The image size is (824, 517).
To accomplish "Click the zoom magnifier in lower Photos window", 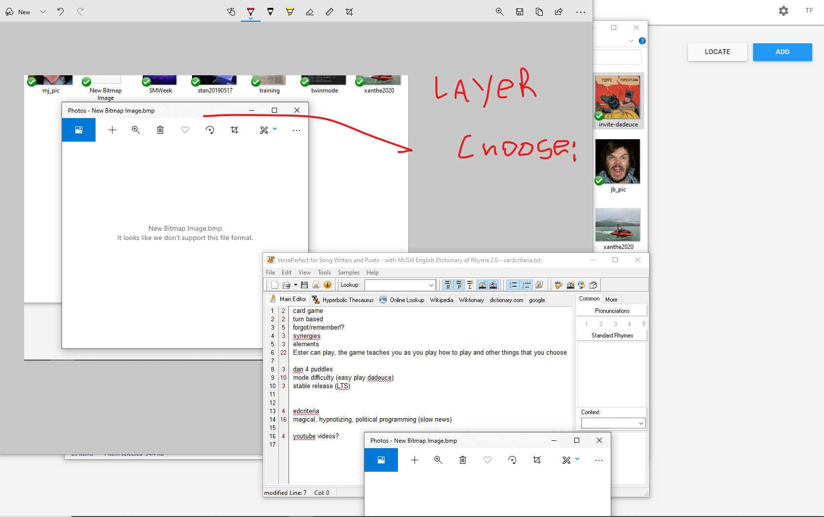I will 438,460.
